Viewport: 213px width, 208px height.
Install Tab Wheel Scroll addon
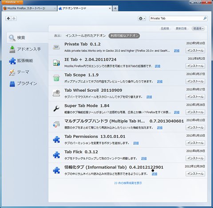195,97
